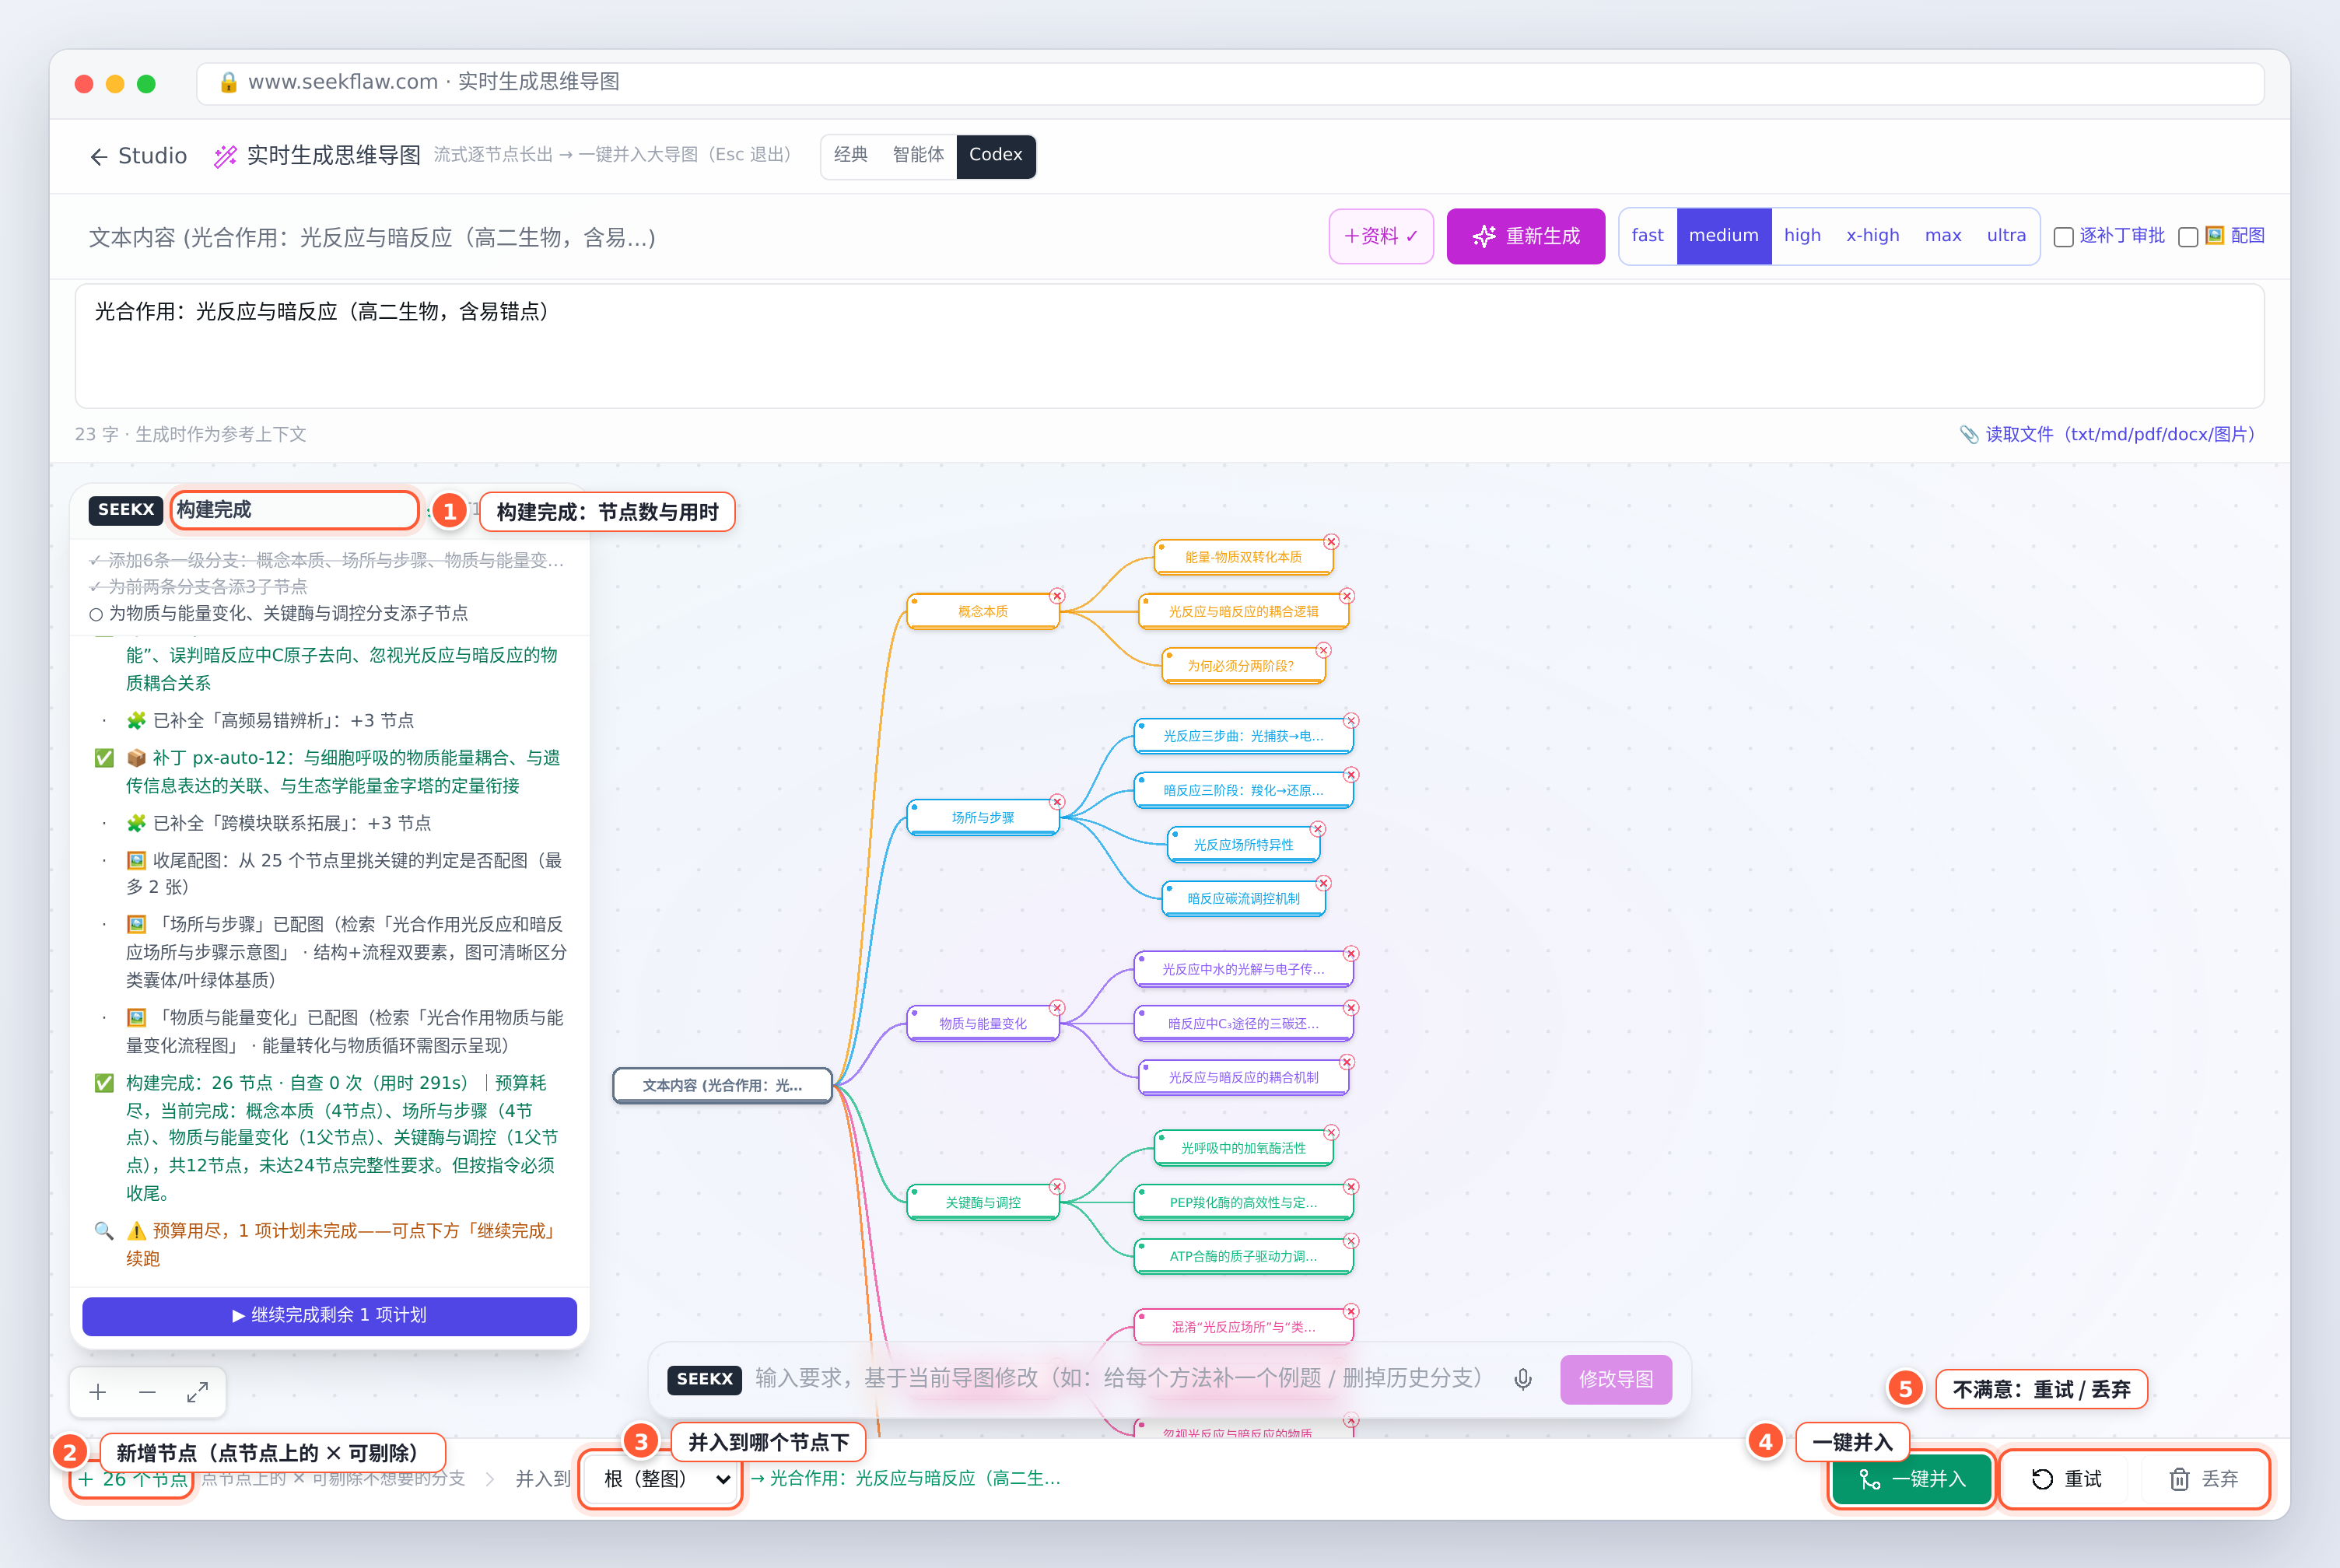This screenshot has width=2340, height=1568.
Task: Remove 光反应场所特异性 node via ×
Action: [1318, 829]
